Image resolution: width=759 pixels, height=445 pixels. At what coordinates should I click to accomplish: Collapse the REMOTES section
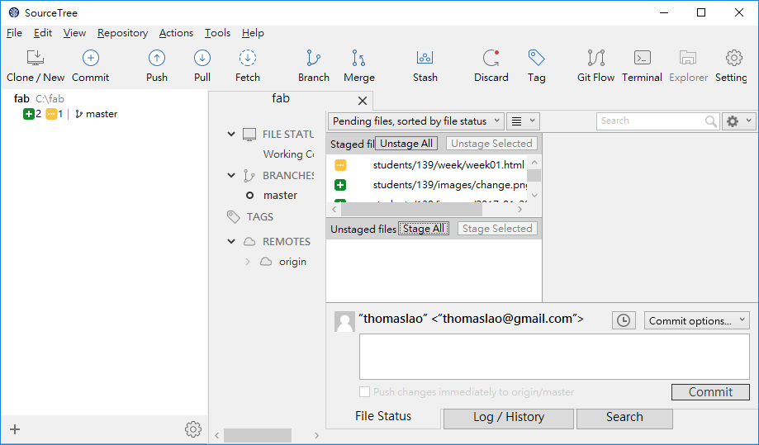tap(231, 241)
